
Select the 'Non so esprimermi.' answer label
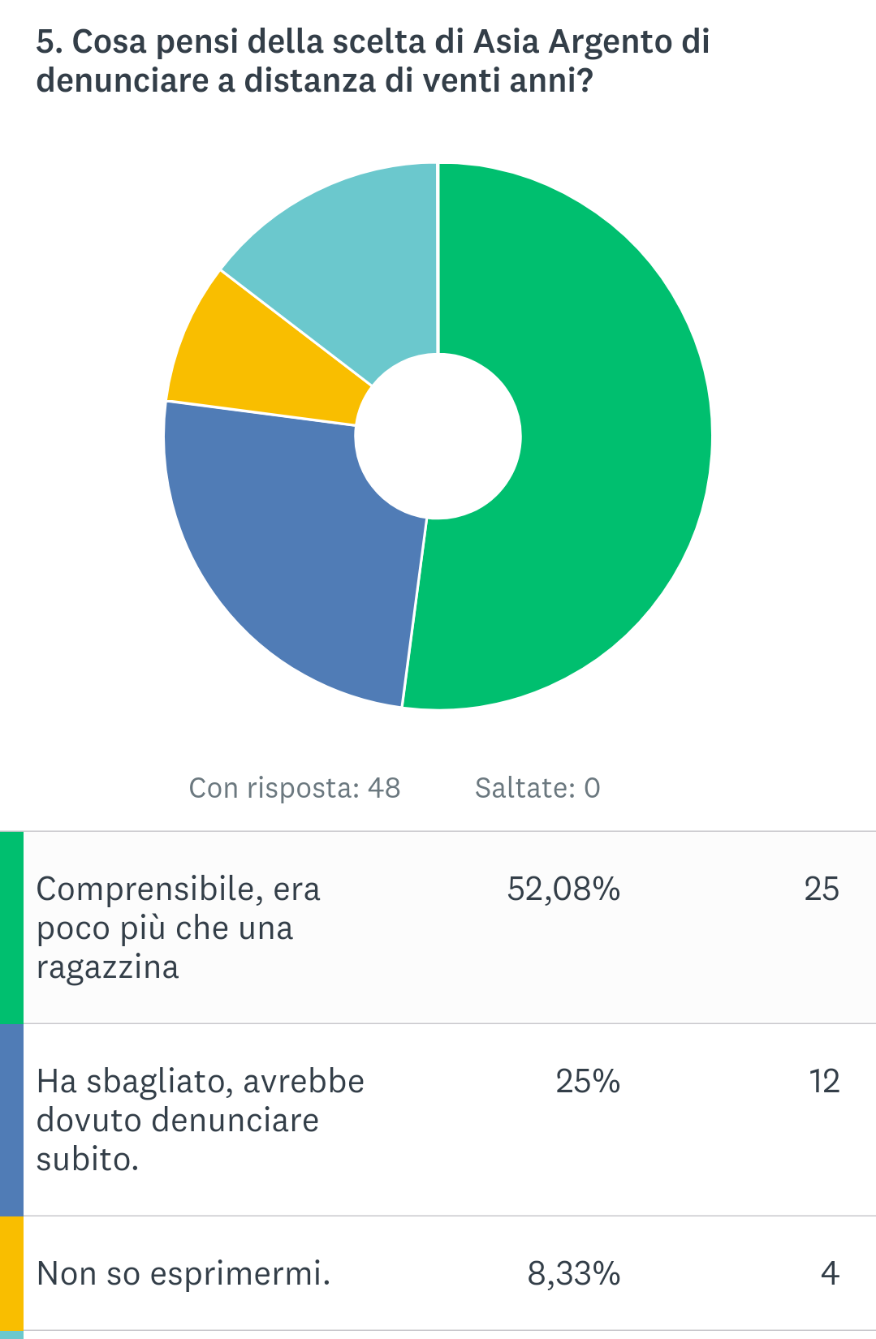pyautogui.click(x=183, y=1274)
